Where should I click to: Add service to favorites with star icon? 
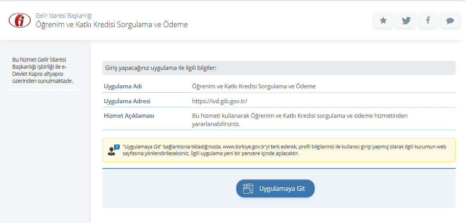point(383,20)
